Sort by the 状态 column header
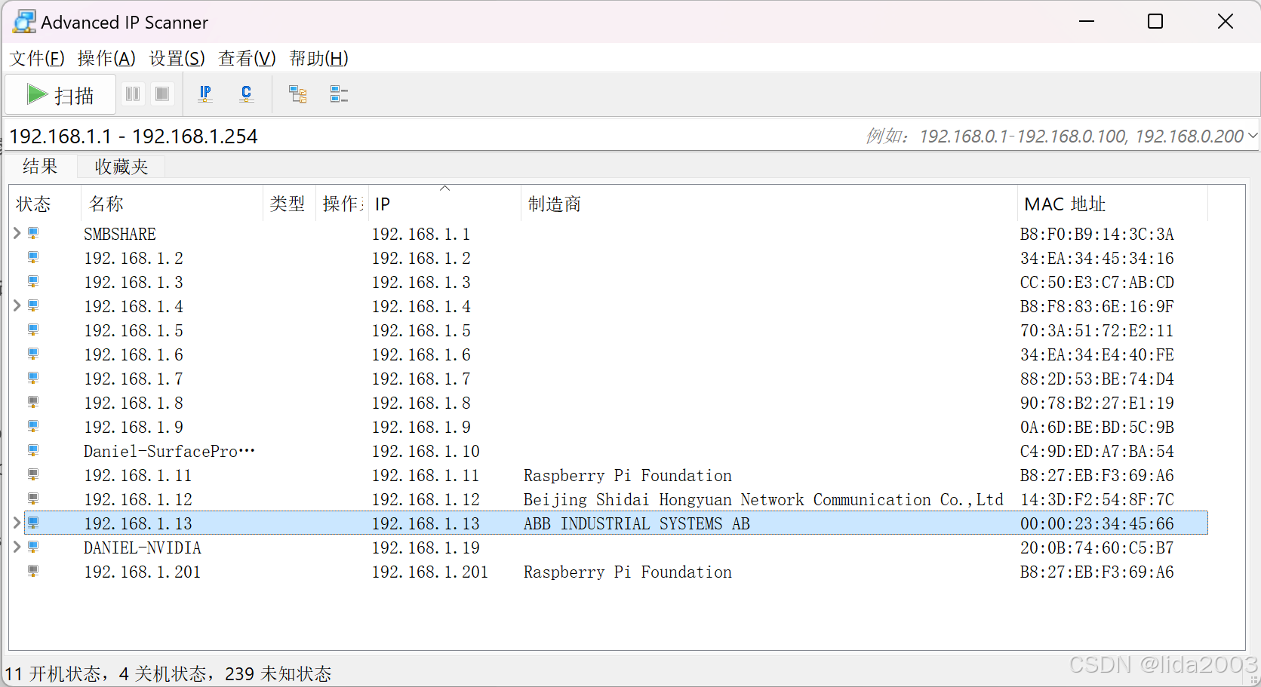Image resolution: width=1261 pixels, height=687 pixels. pyautogui.click(x=45, y=204)
